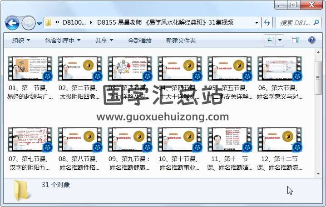Click the refresh button beside address bar
326x207 pixels.
click(267, 22)
